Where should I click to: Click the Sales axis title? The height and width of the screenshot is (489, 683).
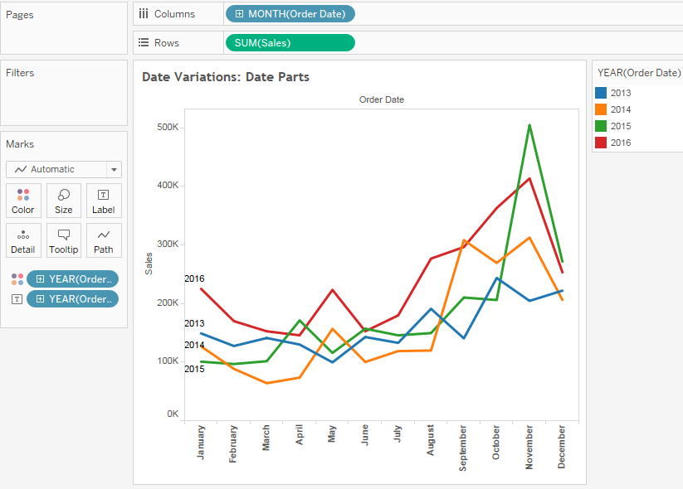click(149, 264)
